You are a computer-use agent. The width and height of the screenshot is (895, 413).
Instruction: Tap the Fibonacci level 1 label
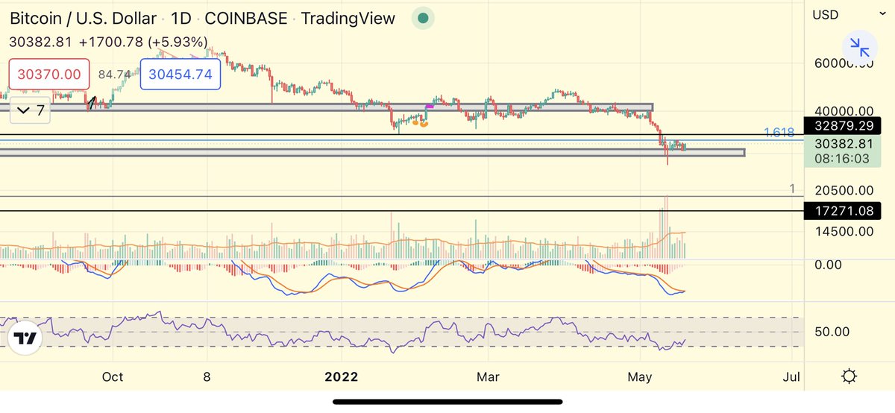(x=793, y=189)
